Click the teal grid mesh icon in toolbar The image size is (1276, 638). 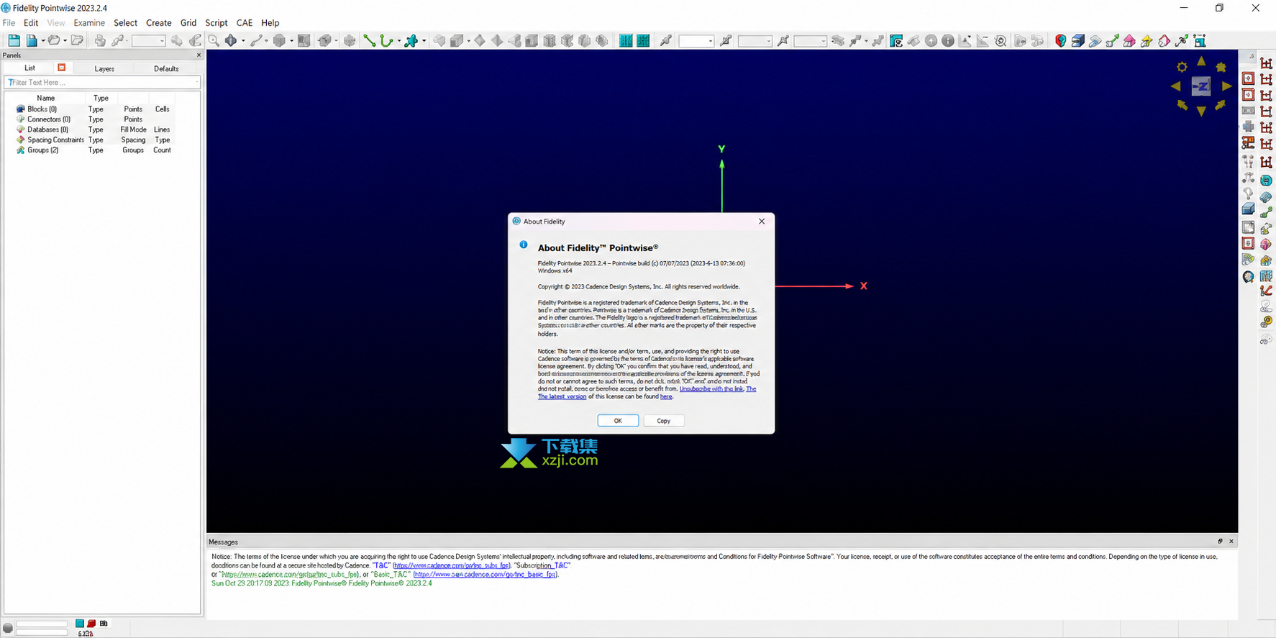point(626,41)
